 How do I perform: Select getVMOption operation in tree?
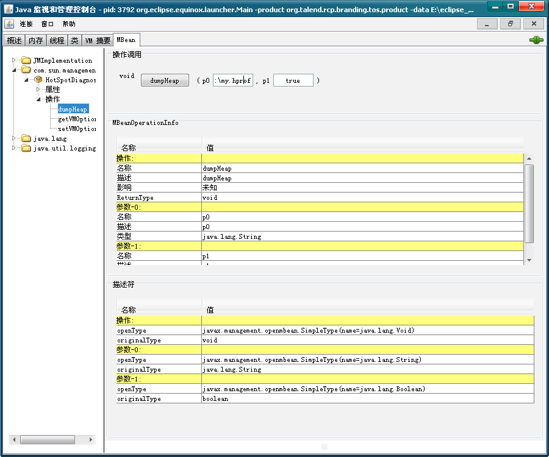coord(77,119)
